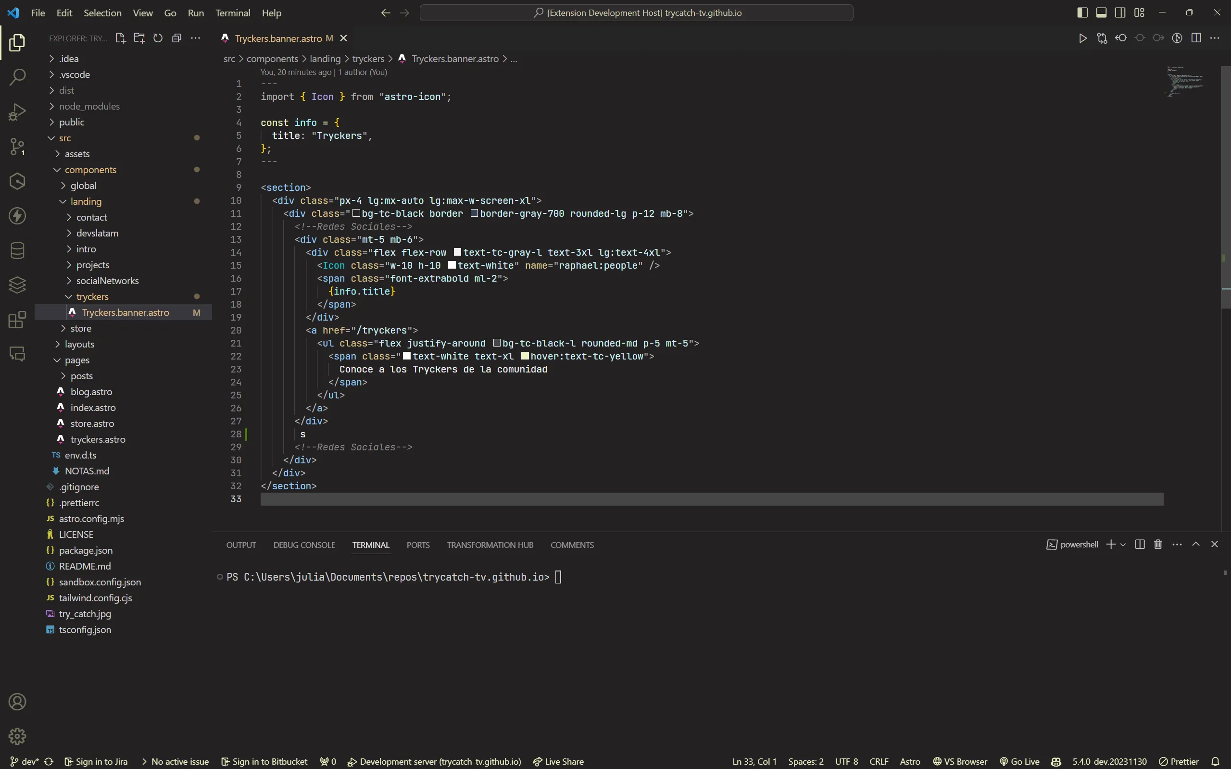Maximize the terminal panel size
This screenshot has width=1231, height=769.
1196,544
